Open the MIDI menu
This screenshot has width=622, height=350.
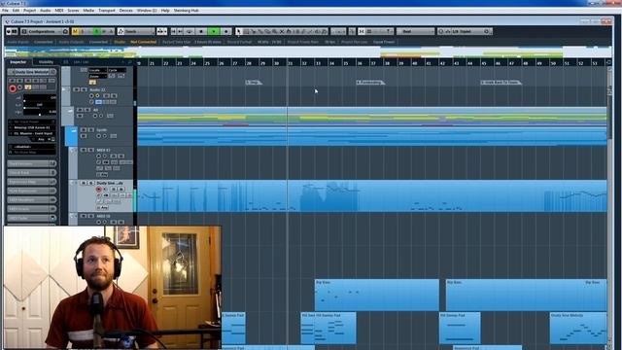pyautogui.click(x=59, y=11)
